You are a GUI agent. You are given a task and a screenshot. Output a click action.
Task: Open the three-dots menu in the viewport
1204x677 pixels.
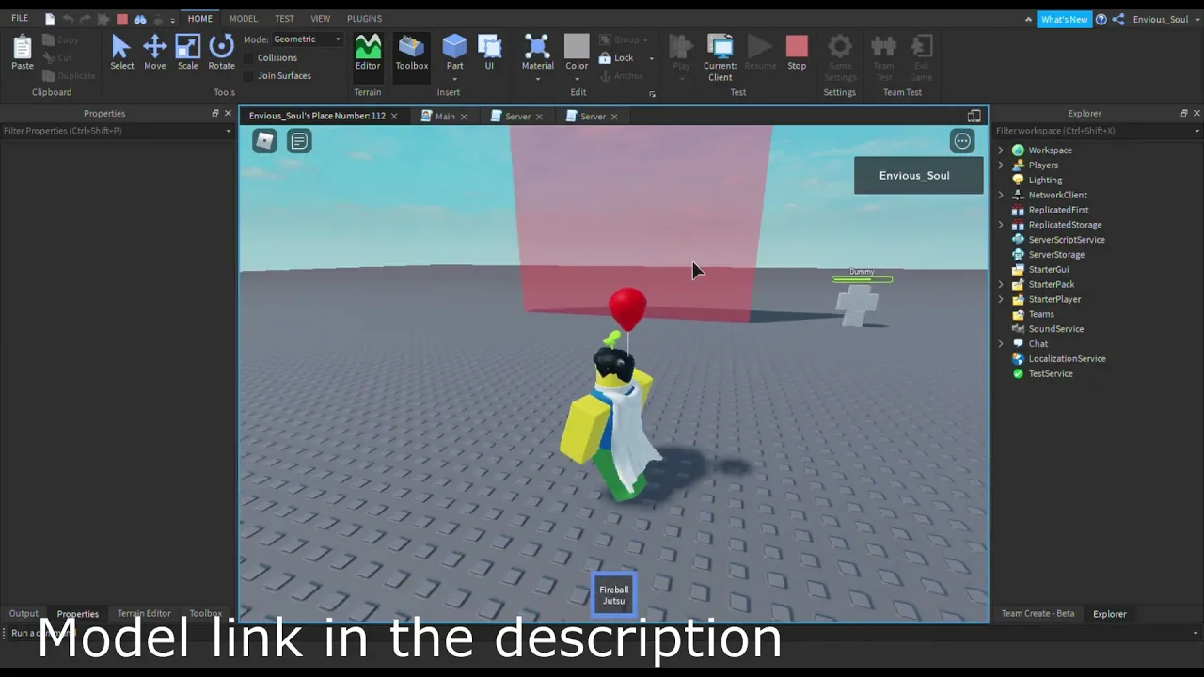pos(962,141)
